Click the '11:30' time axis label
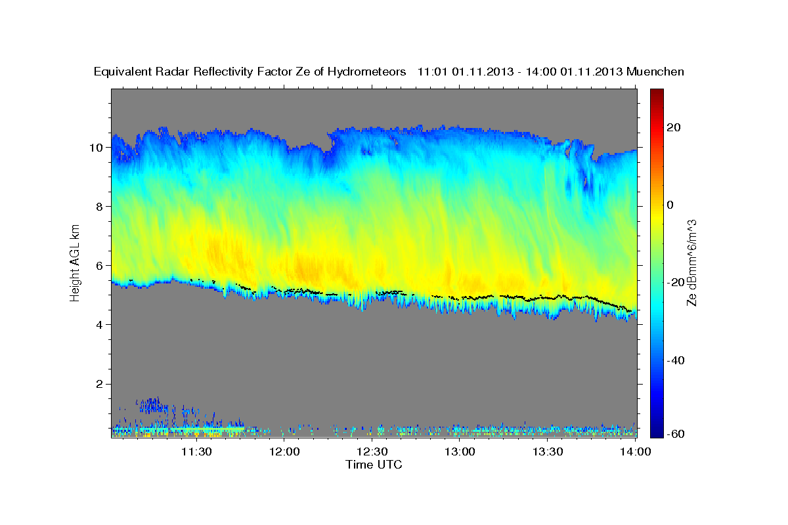Image resolution: width=788 pixels, height=525 pixels. coord(196,451)
